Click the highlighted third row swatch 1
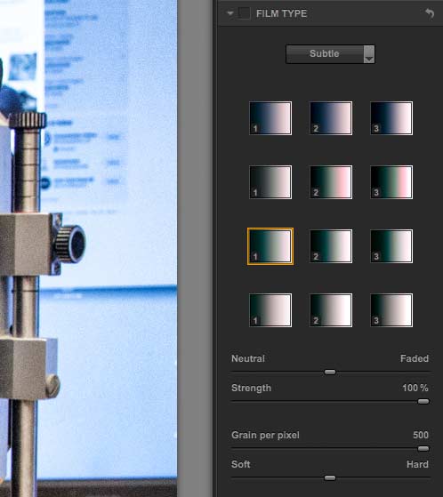Viewport: 443px width, 497px height. (270, 246)
